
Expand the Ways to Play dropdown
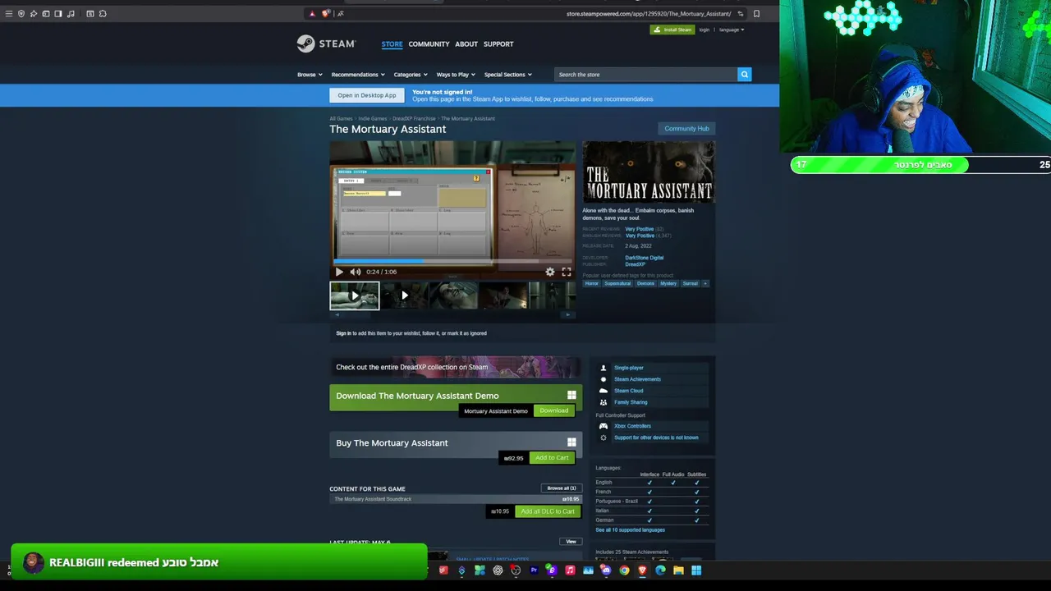click(x=456, y=75)
